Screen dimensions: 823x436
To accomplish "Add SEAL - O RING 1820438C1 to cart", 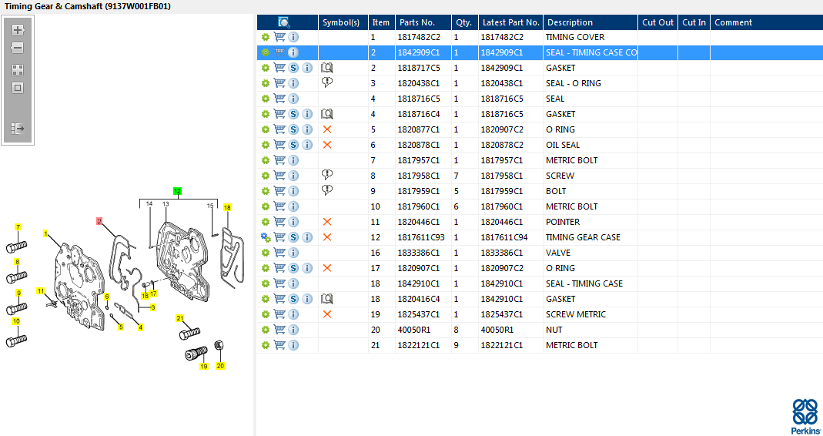I will pyautogui.click(x=279, y=83).
